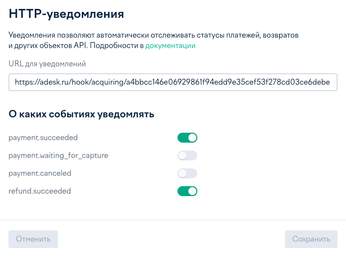
Task: Switch off the refund.succeeded toggle
Action: point(187,191)
